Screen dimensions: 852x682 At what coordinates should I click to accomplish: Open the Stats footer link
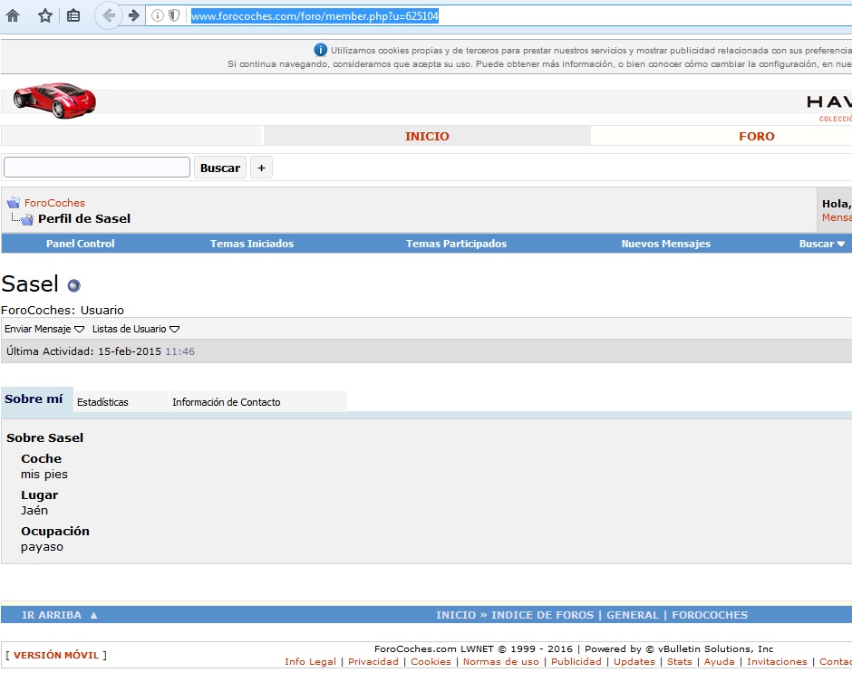(x=680, y=662)
